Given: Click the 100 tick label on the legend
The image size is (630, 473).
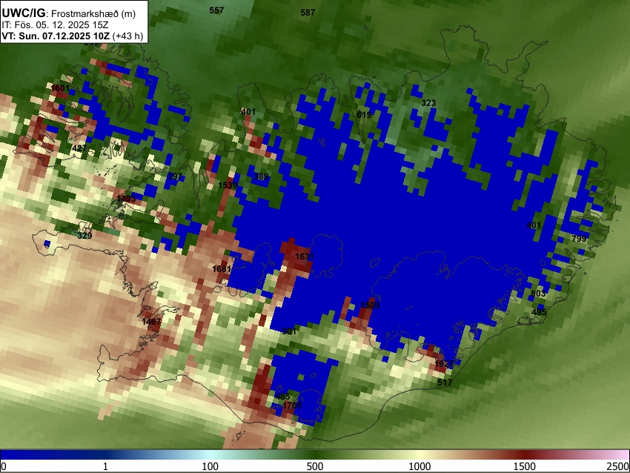Looking at the screenshot, I should click(x=210, y=466).
